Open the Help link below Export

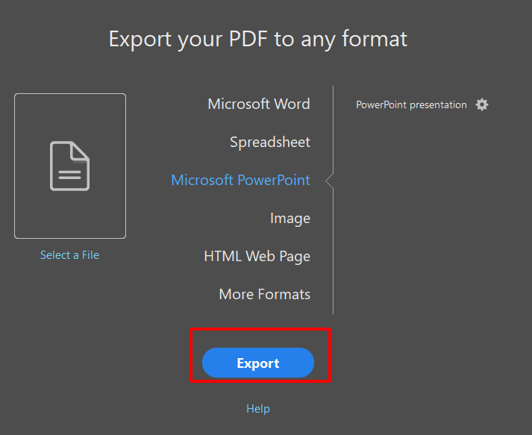(258, 409)
